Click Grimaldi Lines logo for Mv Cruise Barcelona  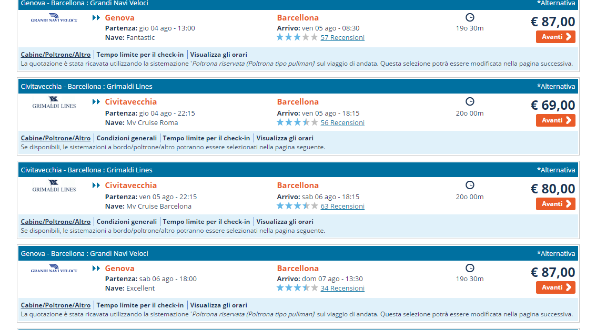(54, 186)
